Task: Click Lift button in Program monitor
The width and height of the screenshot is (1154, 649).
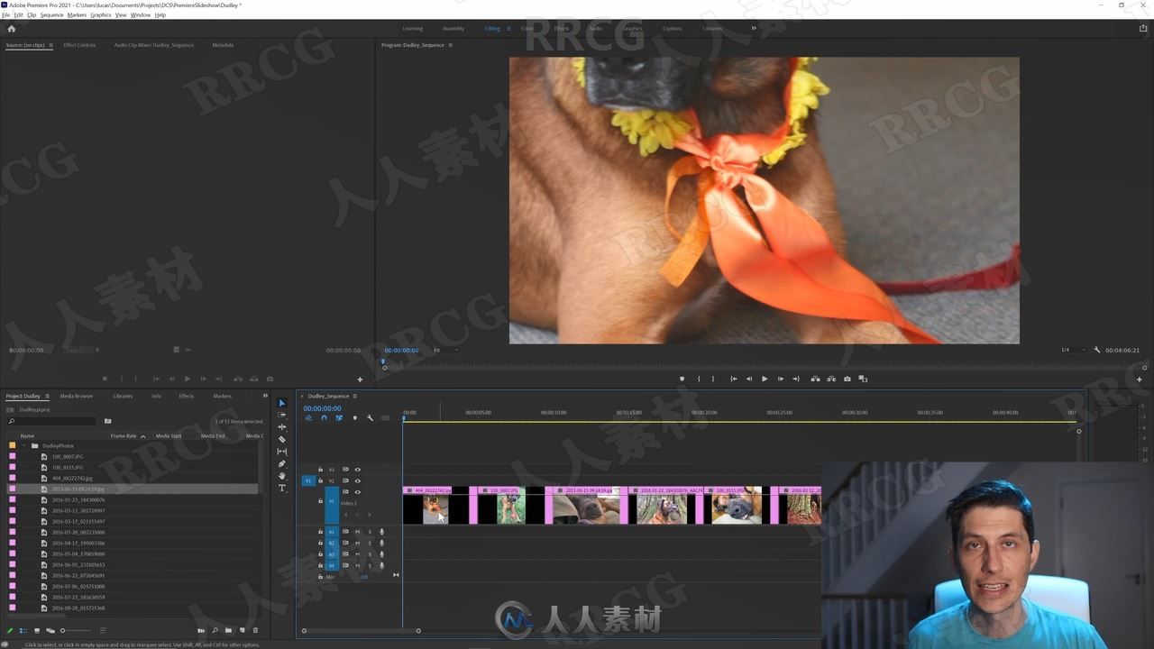Action: (x=815, y=379)
